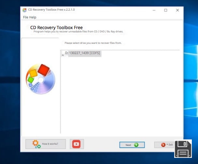Maximize the CD Recovery Toolbox window
Screen dimensions: 198x164
tap(166, 10)
